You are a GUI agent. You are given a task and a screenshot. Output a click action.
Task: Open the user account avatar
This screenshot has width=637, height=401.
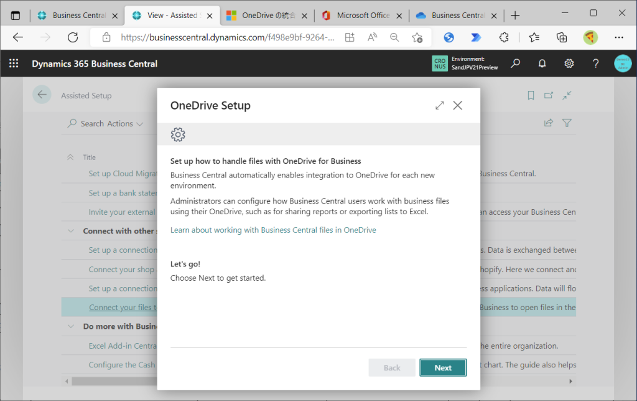(623, 64)
